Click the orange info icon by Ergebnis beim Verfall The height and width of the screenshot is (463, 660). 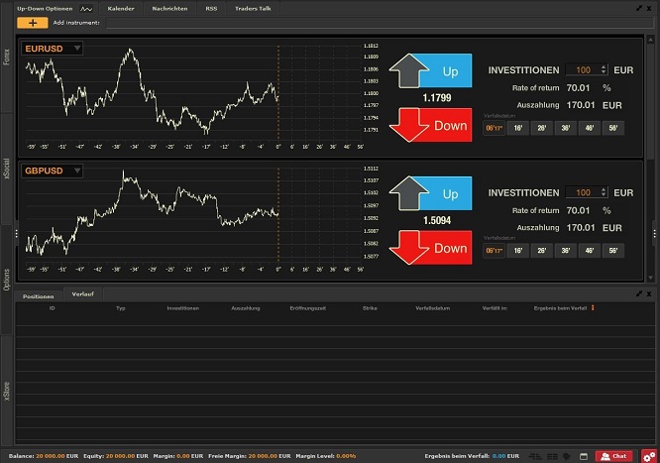(x=593, y=308)
